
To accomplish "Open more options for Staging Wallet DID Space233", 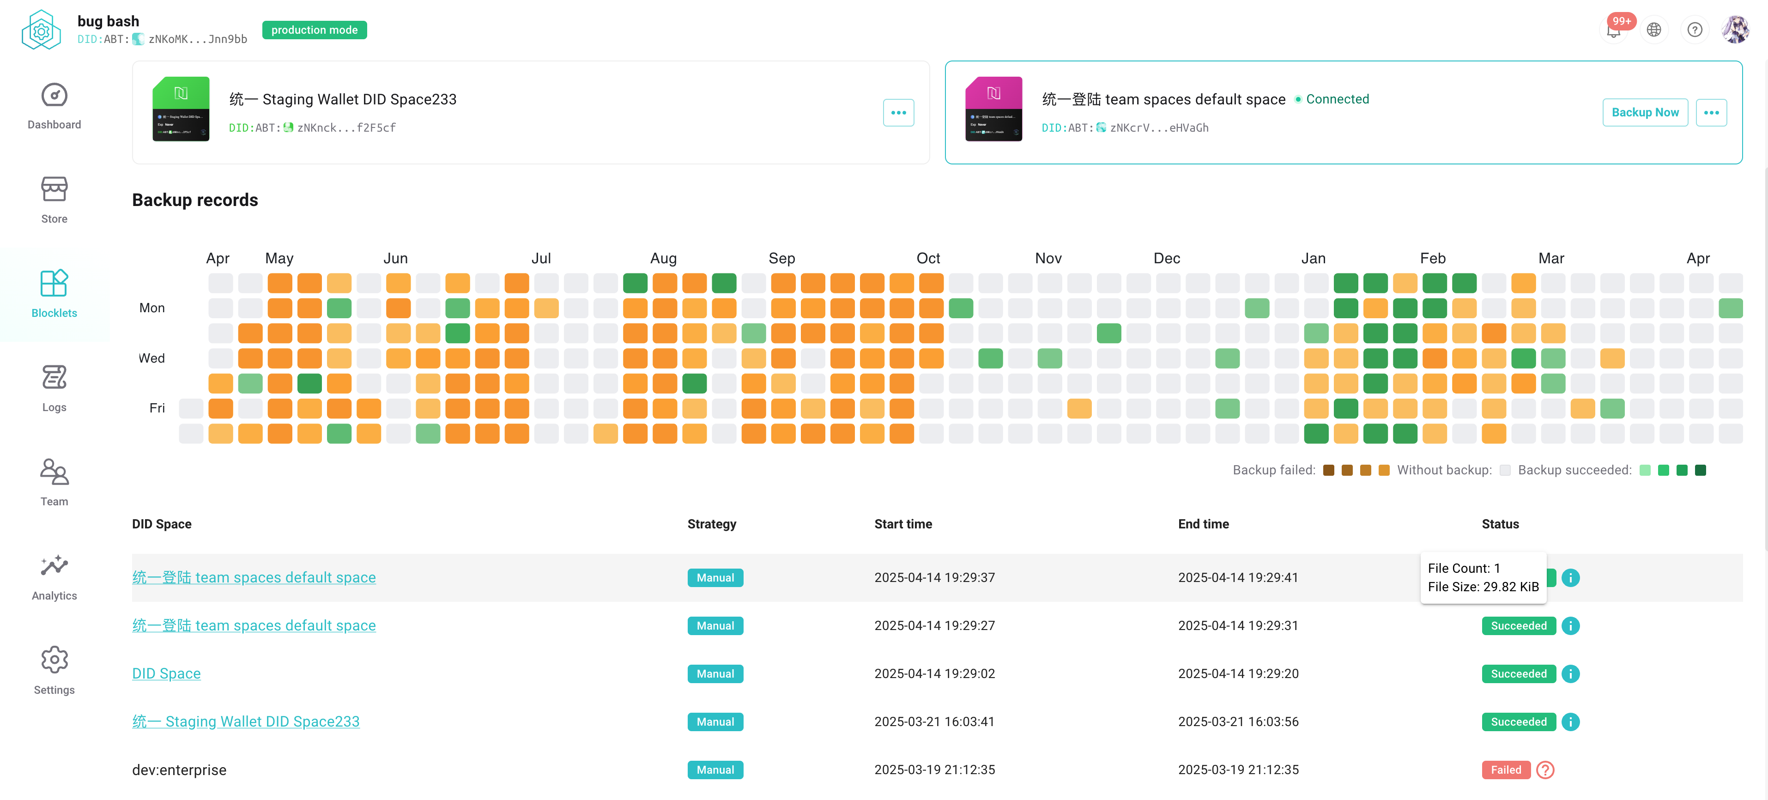I will coord(898,113).
